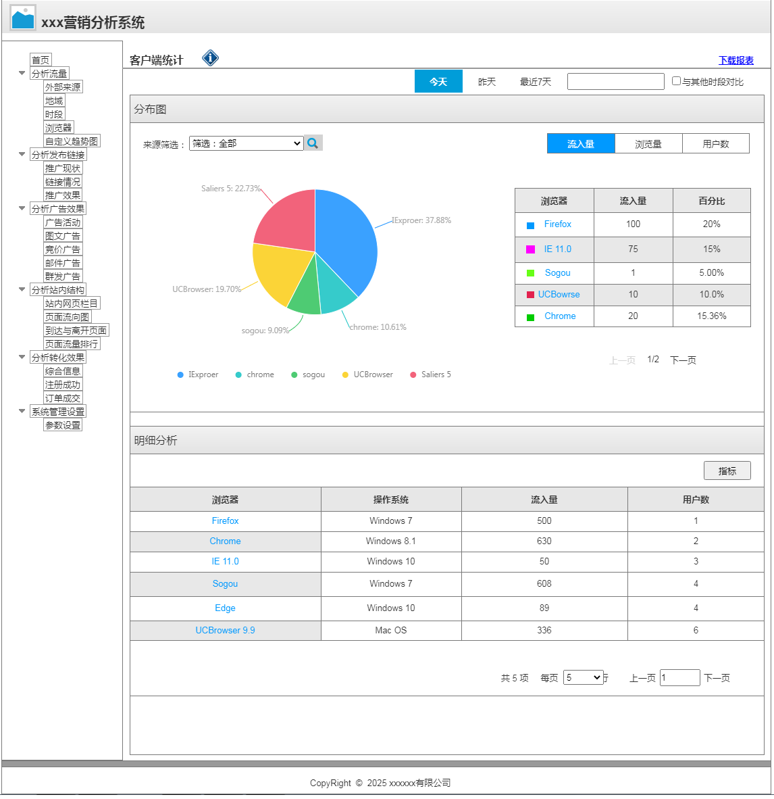Click UCBrowser 9.9 link in detail table
774x799 pixels.
[225, 630]
